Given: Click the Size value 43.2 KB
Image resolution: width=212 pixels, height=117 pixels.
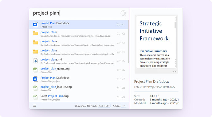Looking at the screenshot, I should 155,96.
